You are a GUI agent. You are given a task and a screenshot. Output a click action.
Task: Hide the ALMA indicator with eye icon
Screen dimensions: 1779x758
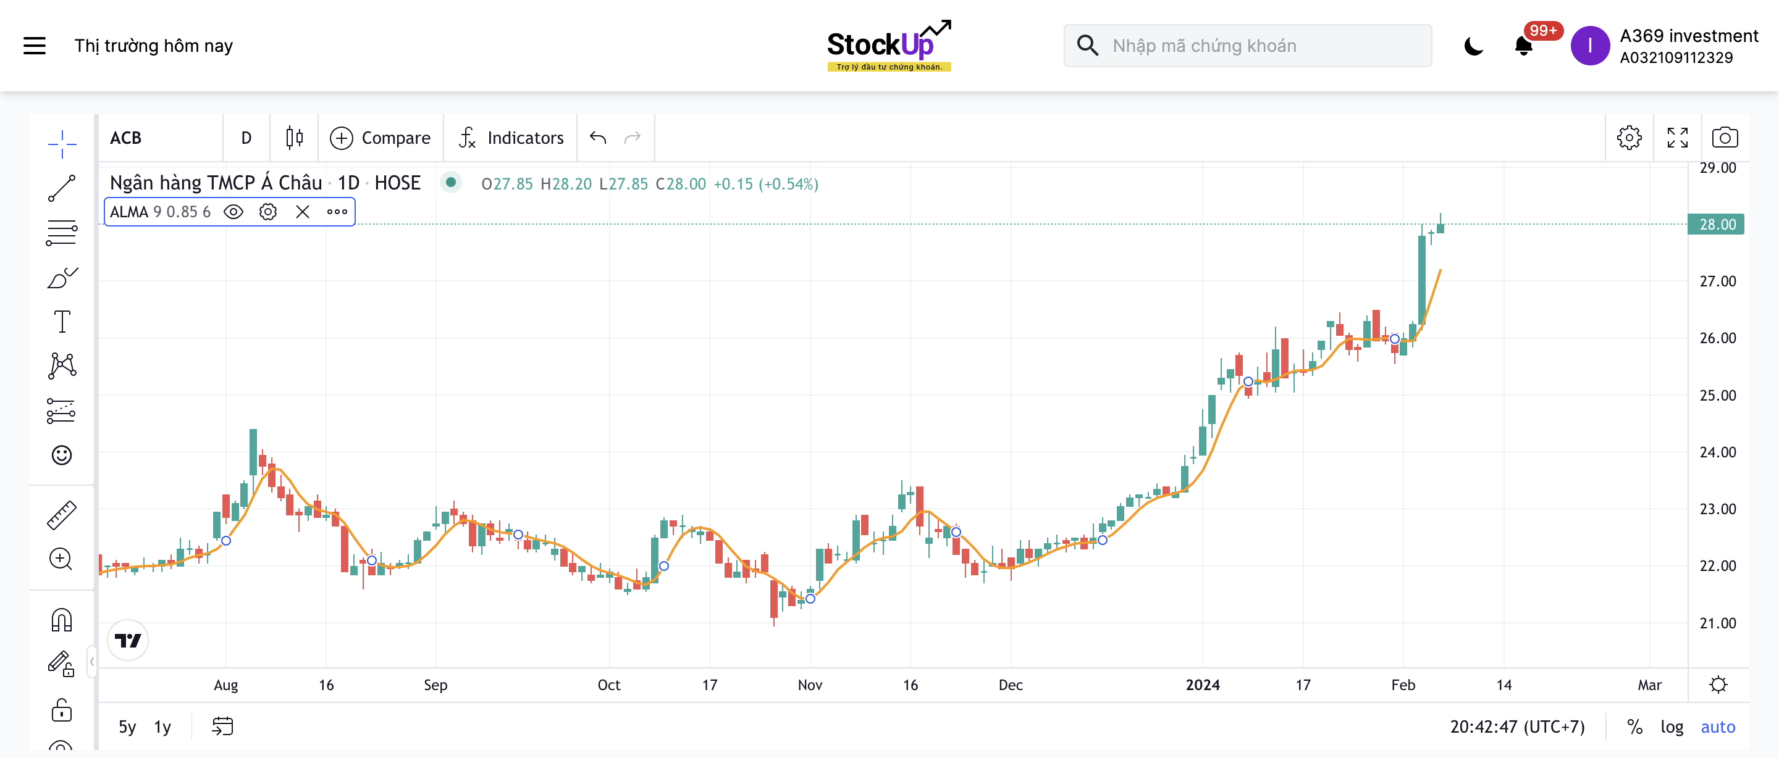[x=233, y=212]
